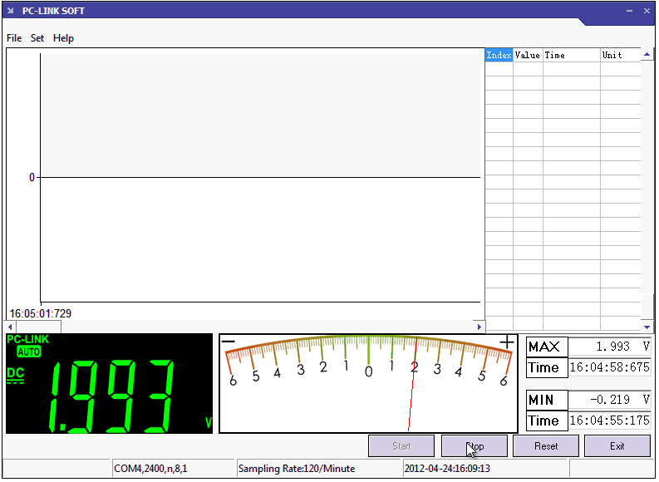The width and height of the screenshot is (659, 482).
Task: Click the graph scroll left arrow
Action: (11, 327)
